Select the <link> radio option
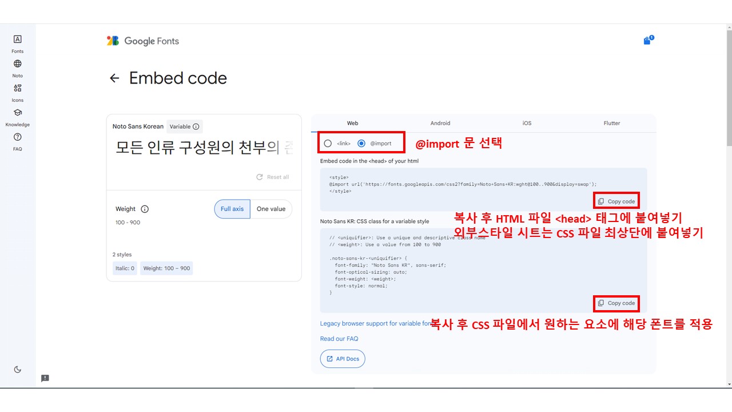Viewport: 732px width, 412px height. (328, 143)
